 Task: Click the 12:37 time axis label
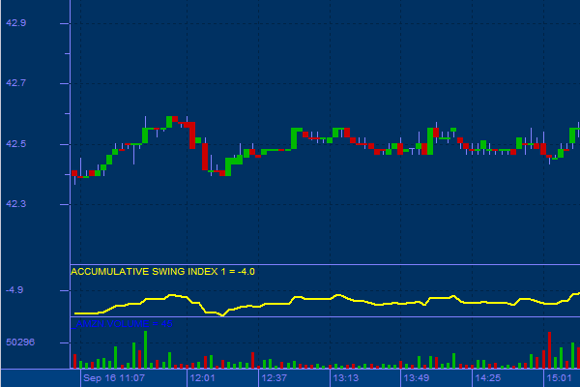pyautogui.click(x=275, y=378)
